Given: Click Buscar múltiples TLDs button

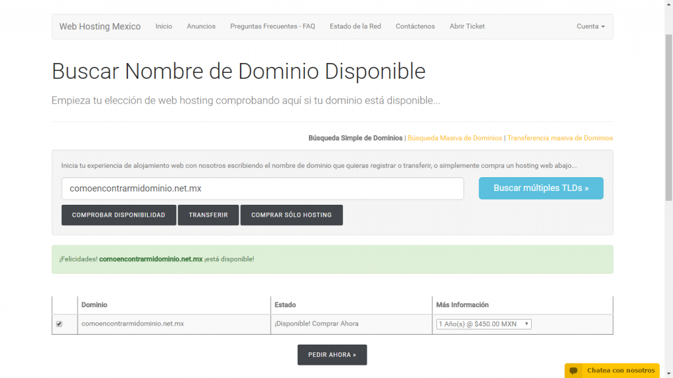Looking at the screenshot, I should click(540, 188).
